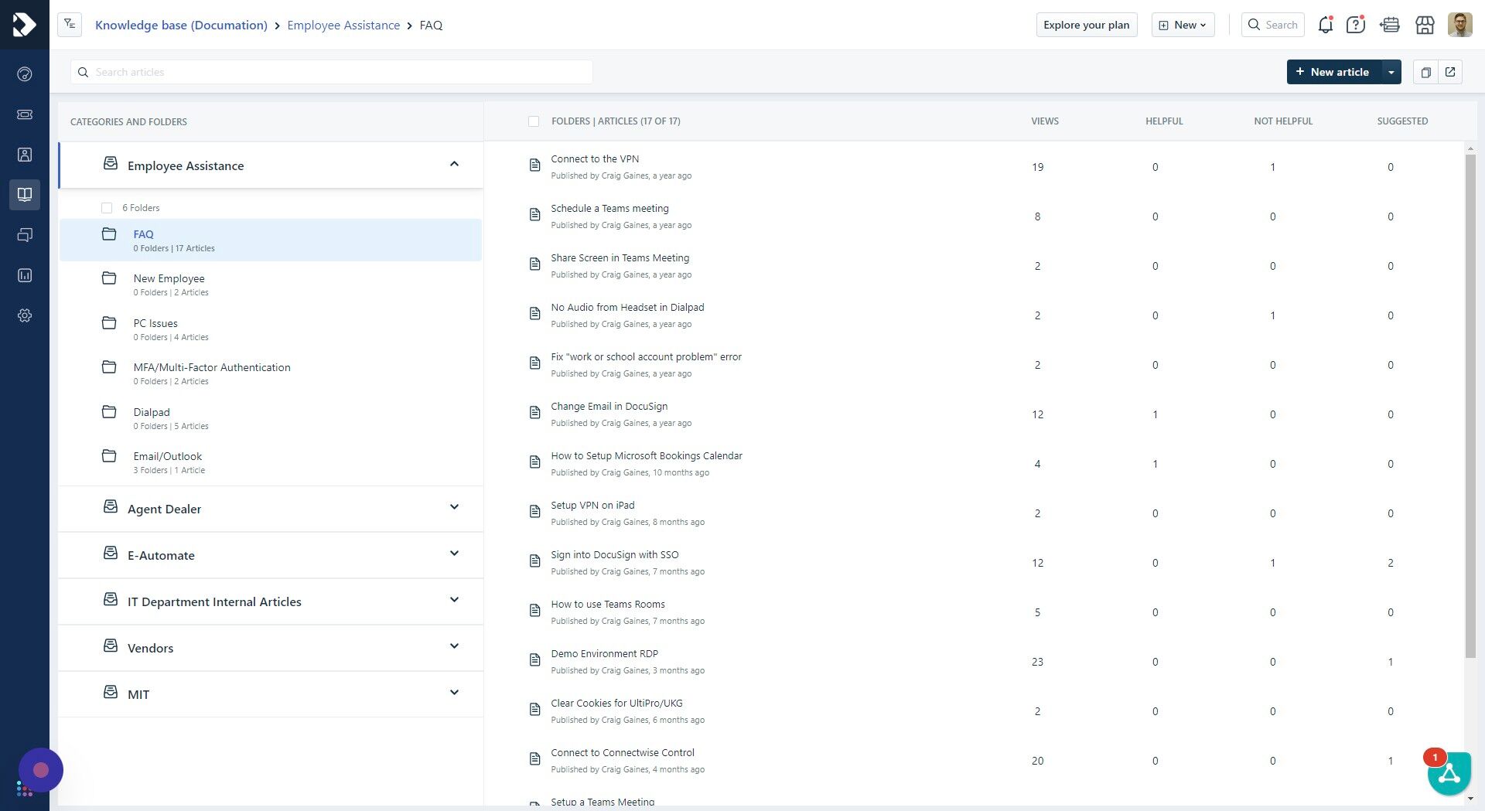Viewport: 1485px width, 811px height.
Task: Check the select-all articles checkbox
Action: point(534,121)
